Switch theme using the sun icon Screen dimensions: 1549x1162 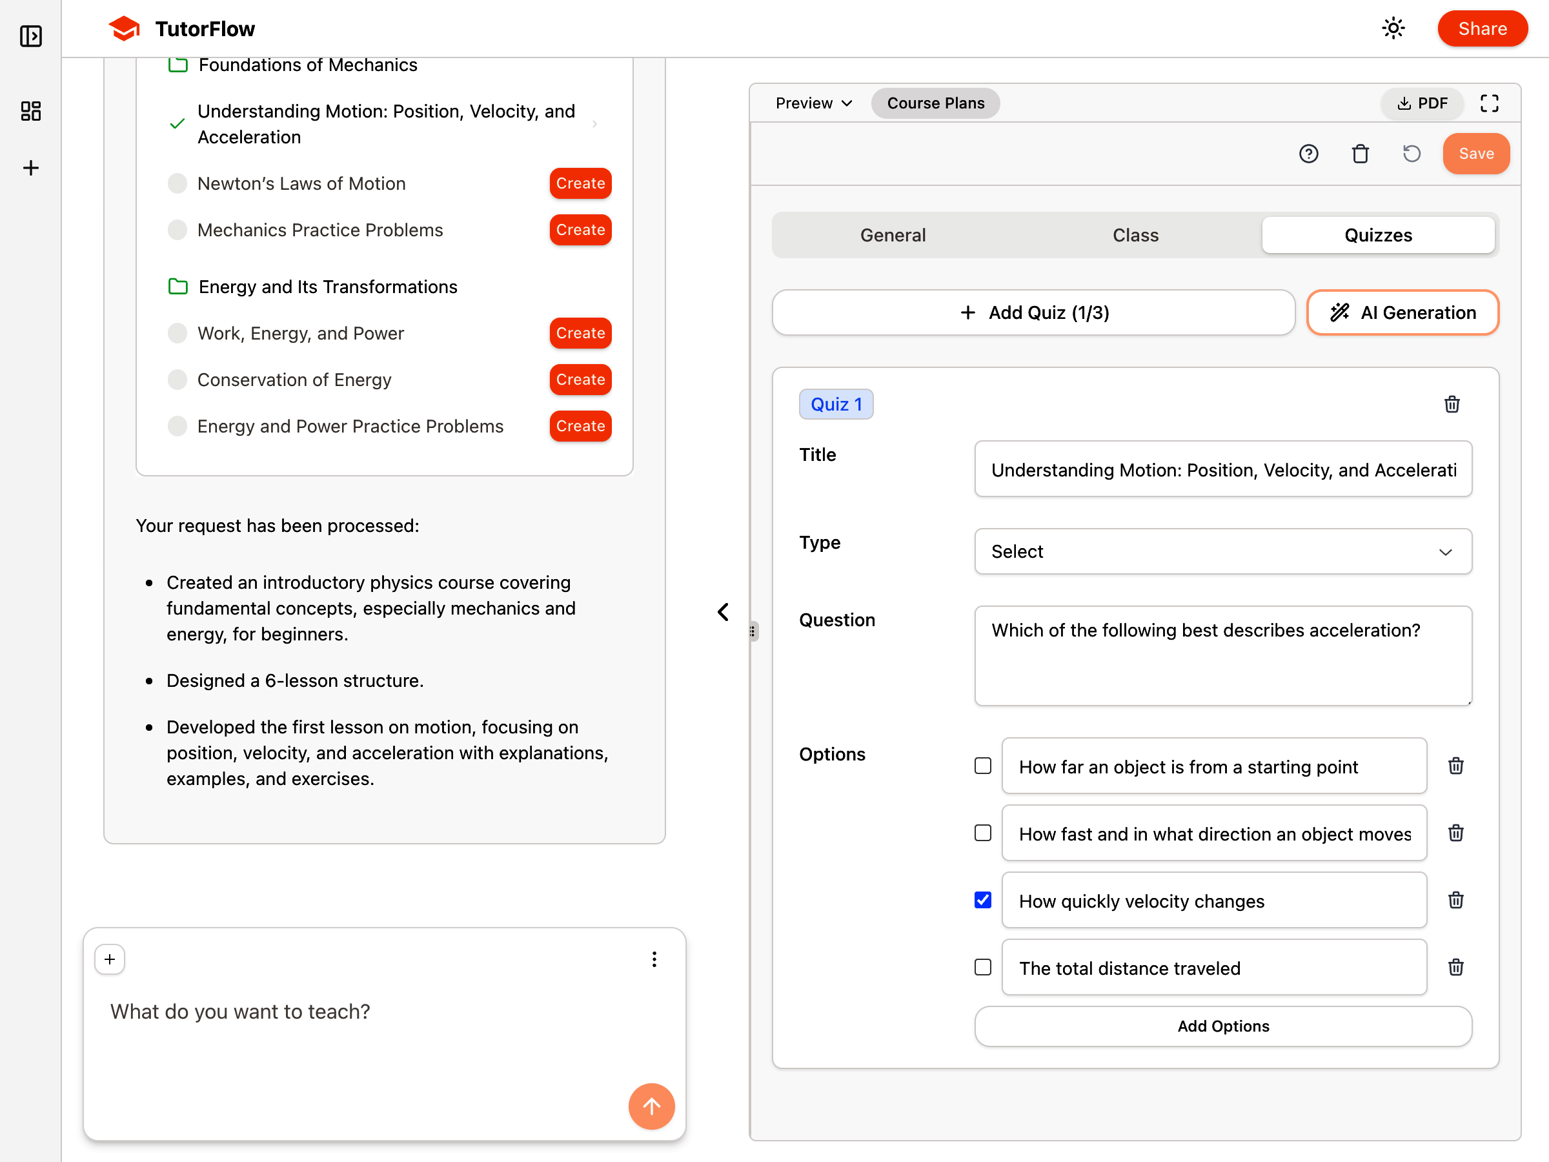(x=1393, y=28)
